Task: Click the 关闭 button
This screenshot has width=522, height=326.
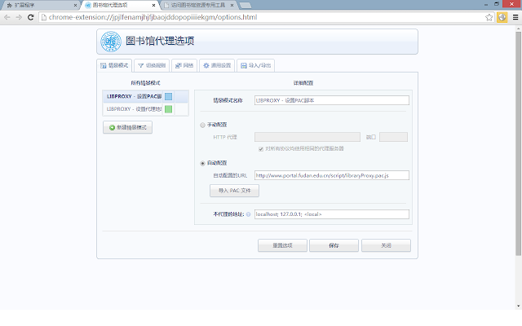Action: pos(386,245)
